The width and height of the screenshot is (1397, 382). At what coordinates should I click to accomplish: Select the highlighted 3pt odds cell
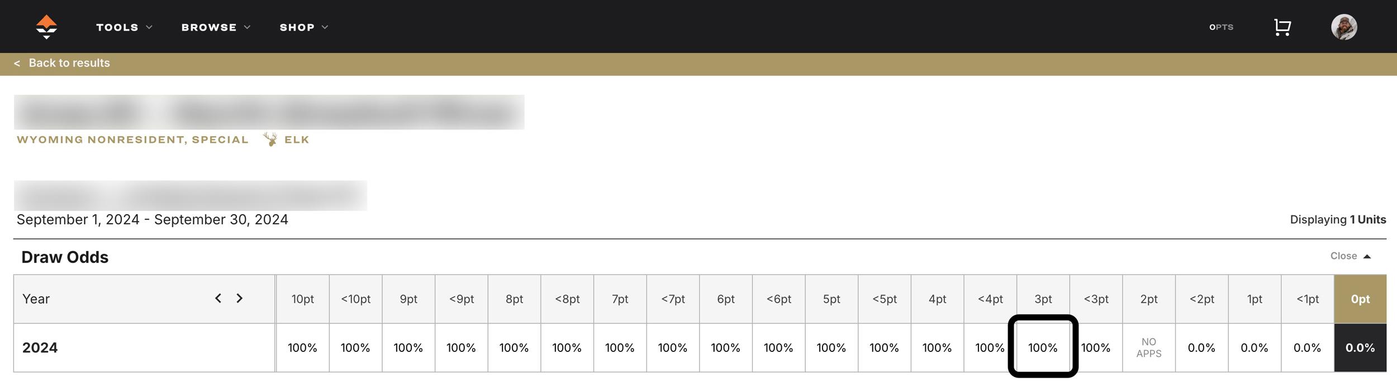(1044, 347)
